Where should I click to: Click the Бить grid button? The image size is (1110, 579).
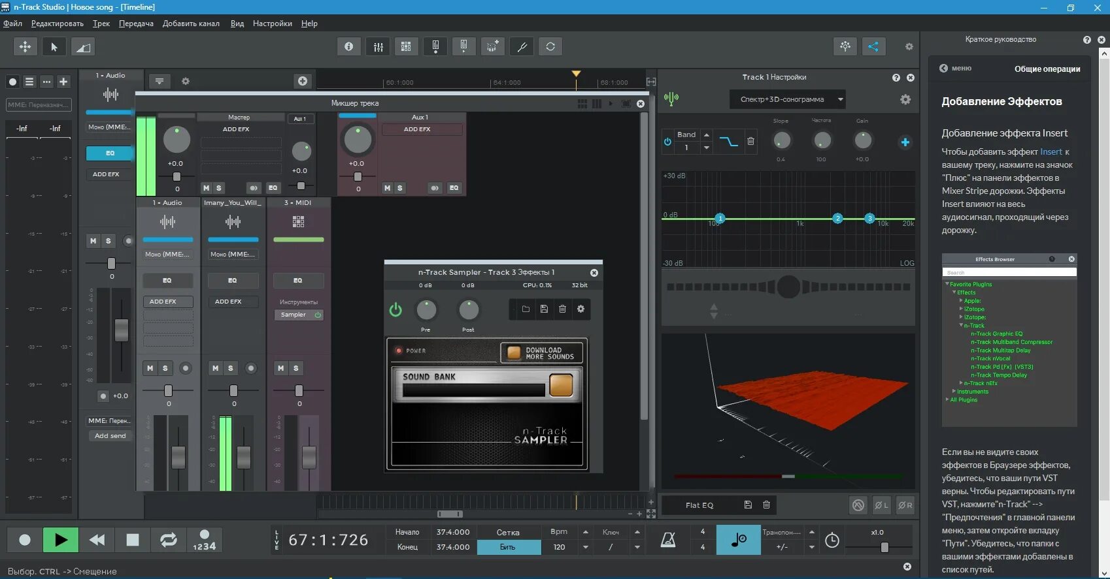tap(508, 547)
